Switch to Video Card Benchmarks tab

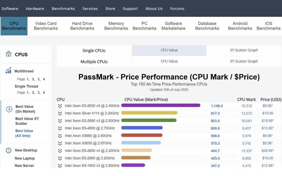(x=46, y=26)
